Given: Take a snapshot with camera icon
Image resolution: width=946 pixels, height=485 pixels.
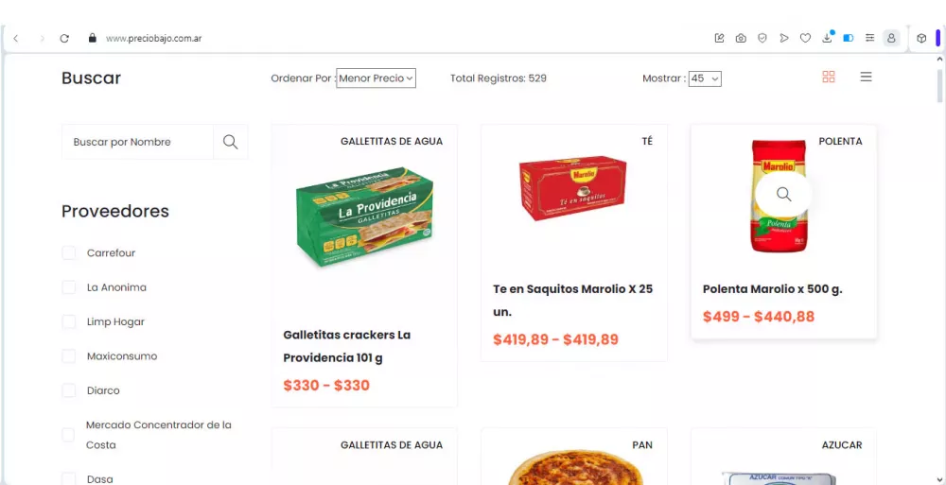Looking at the screenshot, I should [x=741, y=38].
